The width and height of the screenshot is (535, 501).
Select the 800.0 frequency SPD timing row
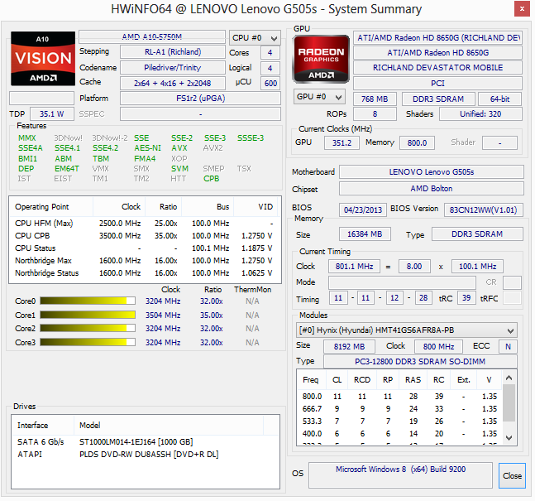coord(399,397)
